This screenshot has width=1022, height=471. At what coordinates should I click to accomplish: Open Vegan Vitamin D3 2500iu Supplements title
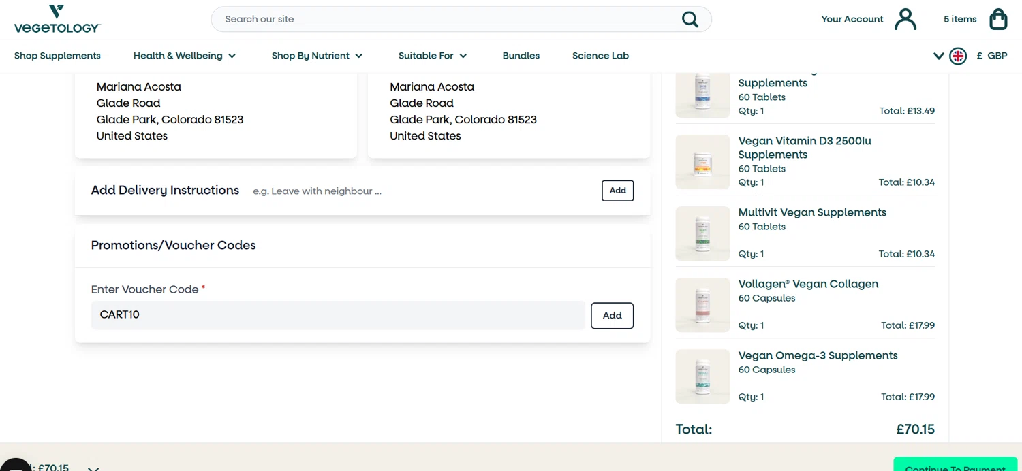805,148
